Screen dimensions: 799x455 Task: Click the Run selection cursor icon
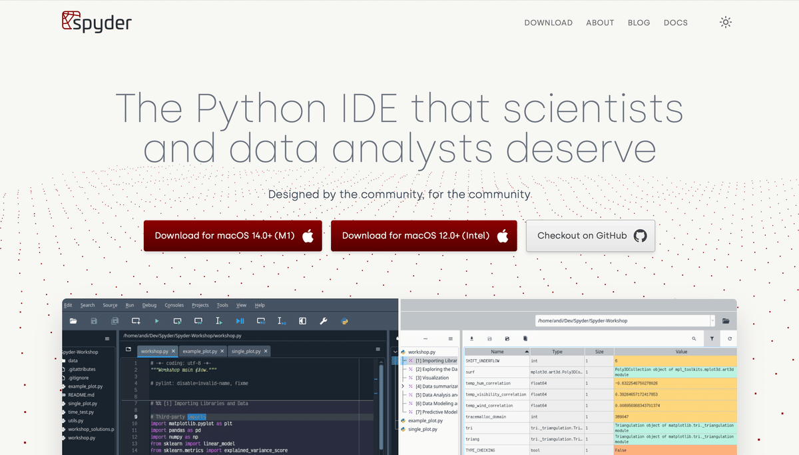click(219, 321)
